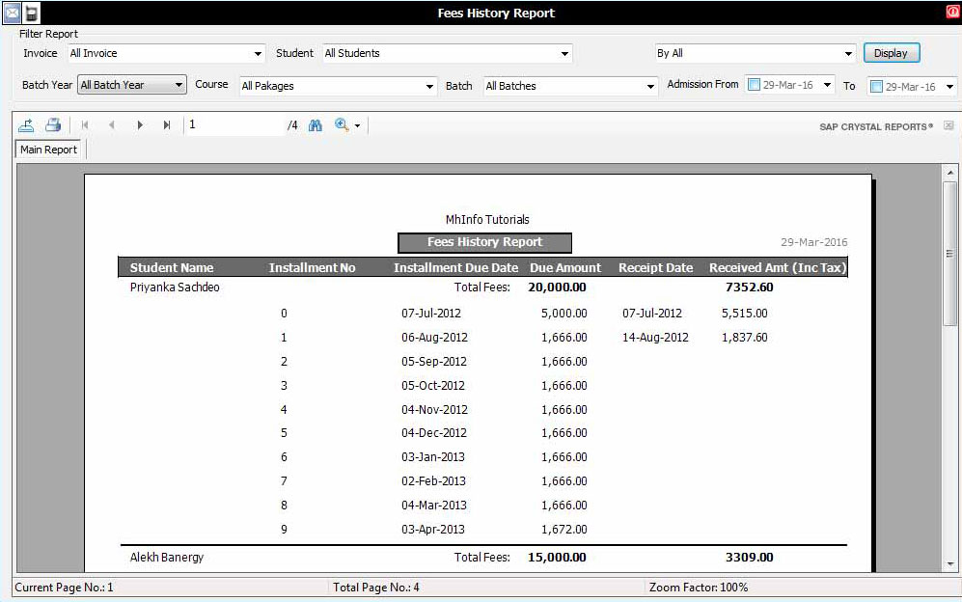Open the Batch Year dropdown
The image size is (962, 602).
coord(179,85)
